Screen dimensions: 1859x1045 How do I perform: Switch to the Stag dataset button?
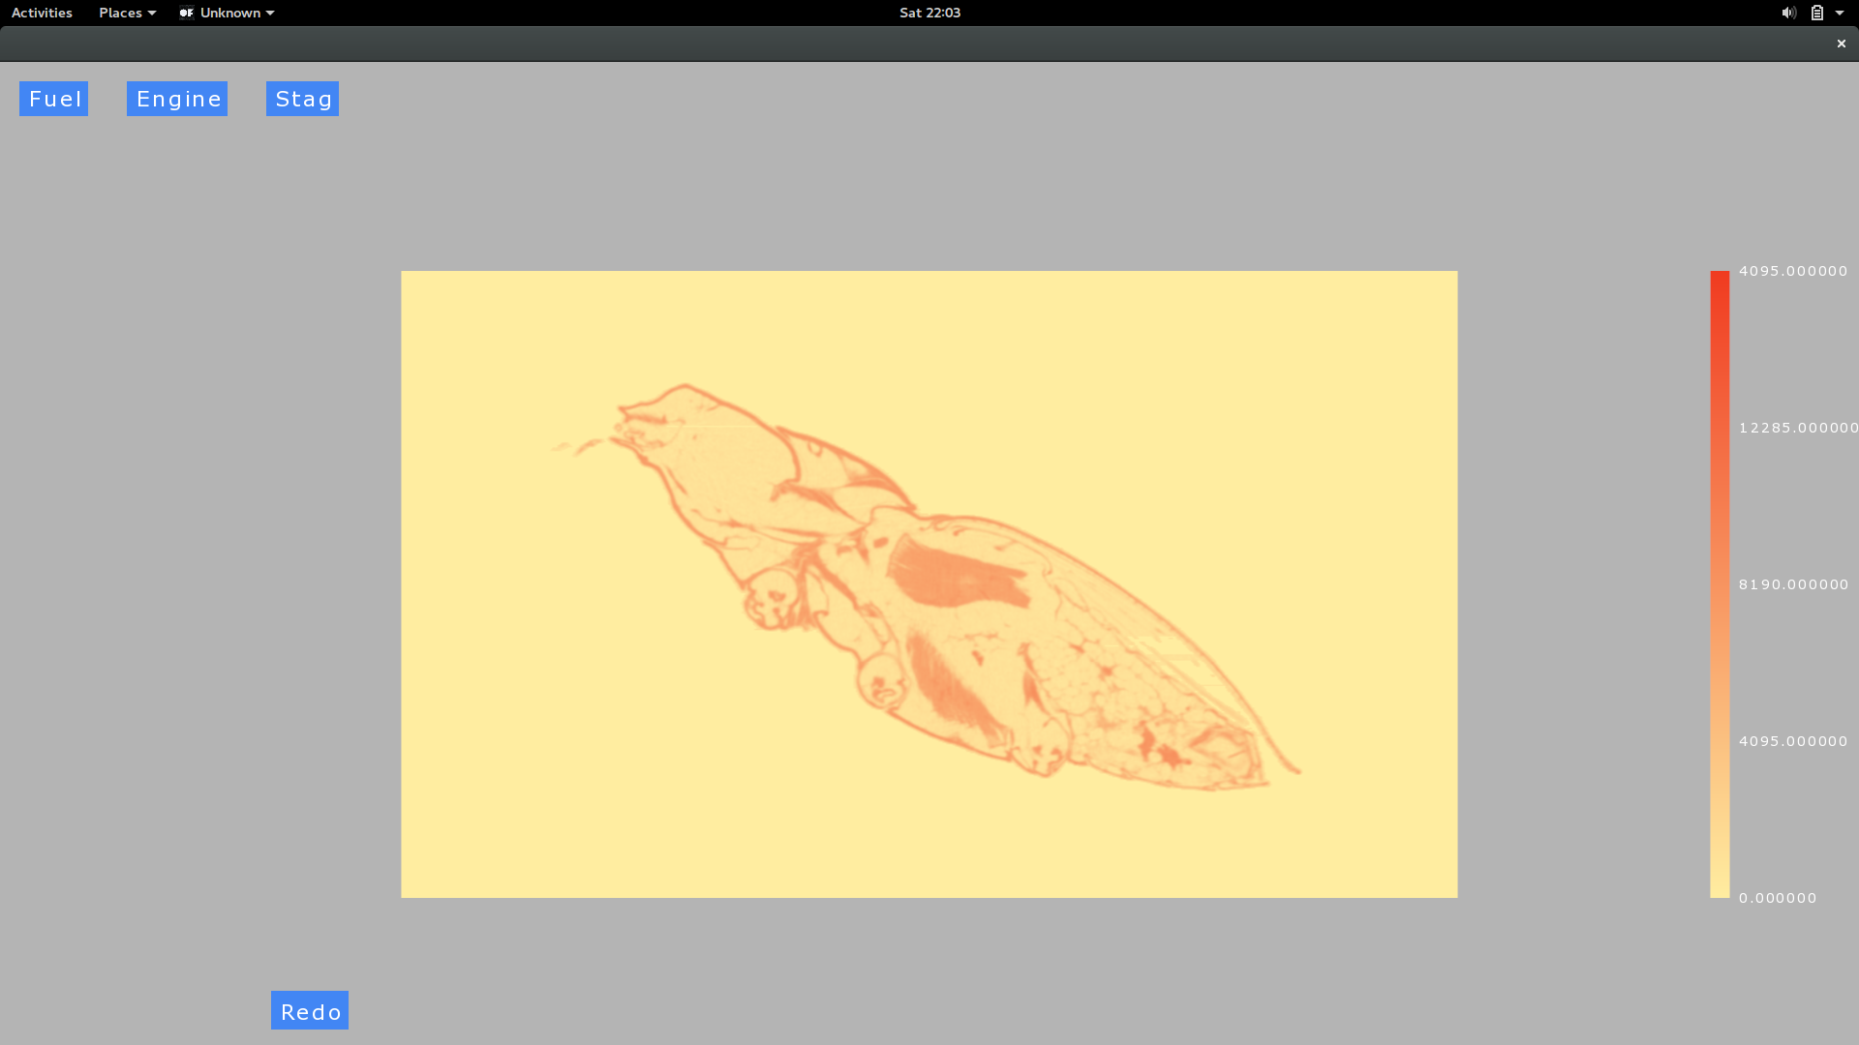302,99
